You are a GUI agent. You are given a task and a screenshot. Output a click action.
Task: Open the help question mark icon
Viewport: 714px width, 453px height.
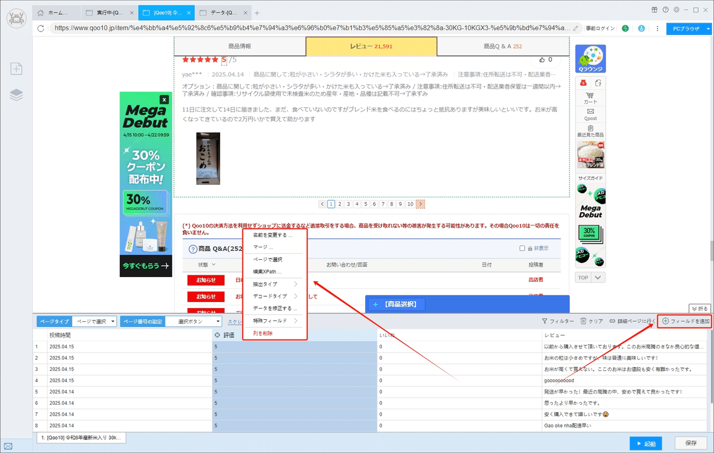point(666,10)
